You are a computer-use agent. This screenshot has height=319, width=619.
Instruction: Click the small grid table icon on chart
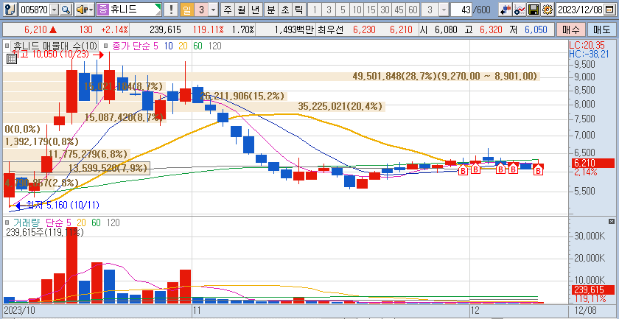coord(12,59)
